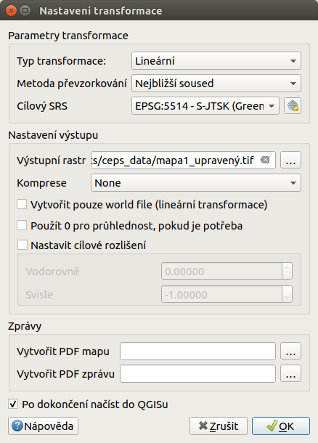
Task: Toggle Použít 0 pro průhlednost checkbox
Action: 22,225
